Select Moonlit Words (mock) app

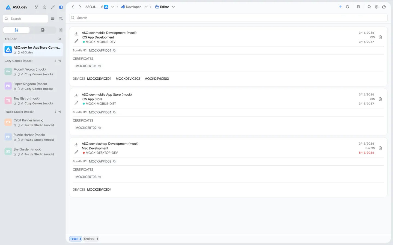(x=33, y=71)
